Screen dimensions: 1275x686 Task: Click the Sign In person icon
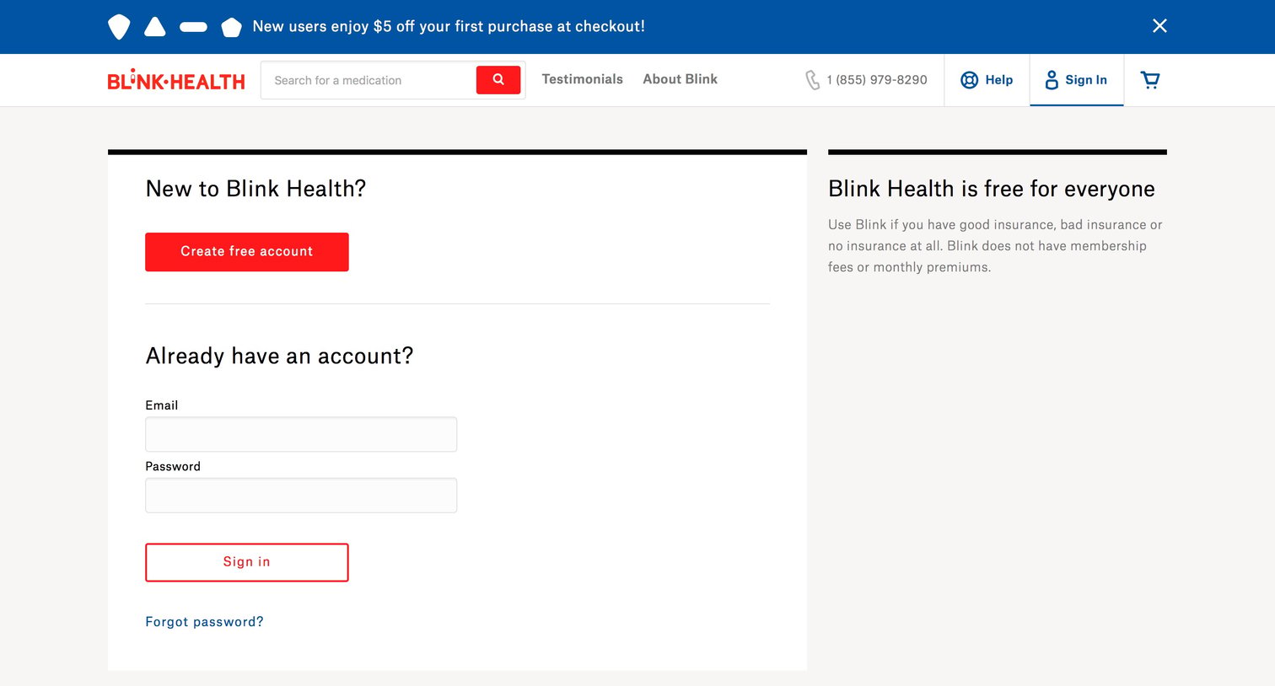tap(1052, 80)
